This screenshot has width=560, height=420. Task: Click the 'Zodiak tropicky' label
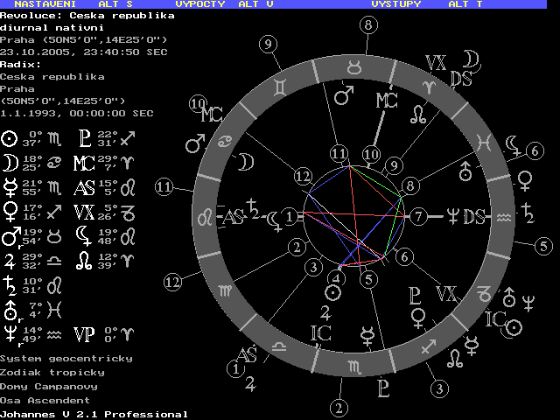pyautogui.click(x=52, y=372)
